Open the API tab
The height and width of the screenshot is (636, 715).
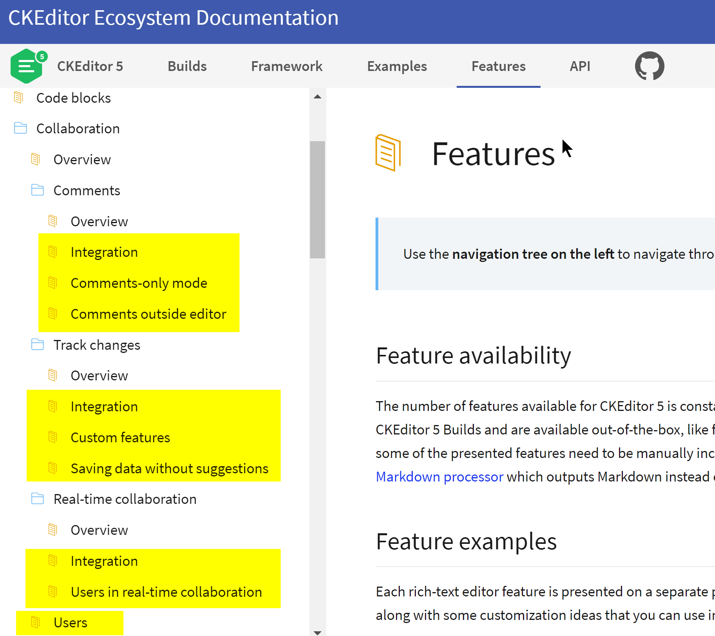[580, 66]
